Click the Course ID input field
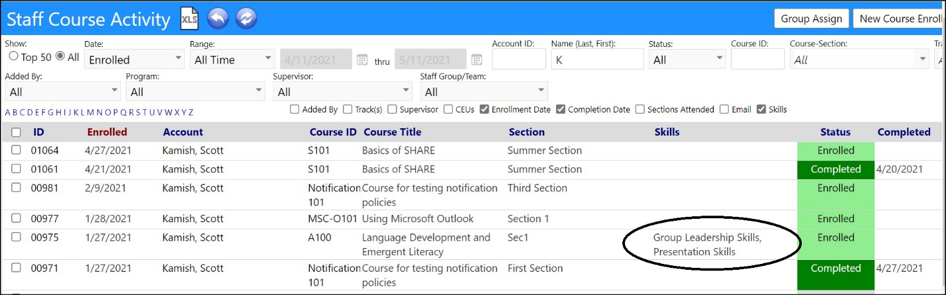The image size is (946, 295). [x=757, y=60]
